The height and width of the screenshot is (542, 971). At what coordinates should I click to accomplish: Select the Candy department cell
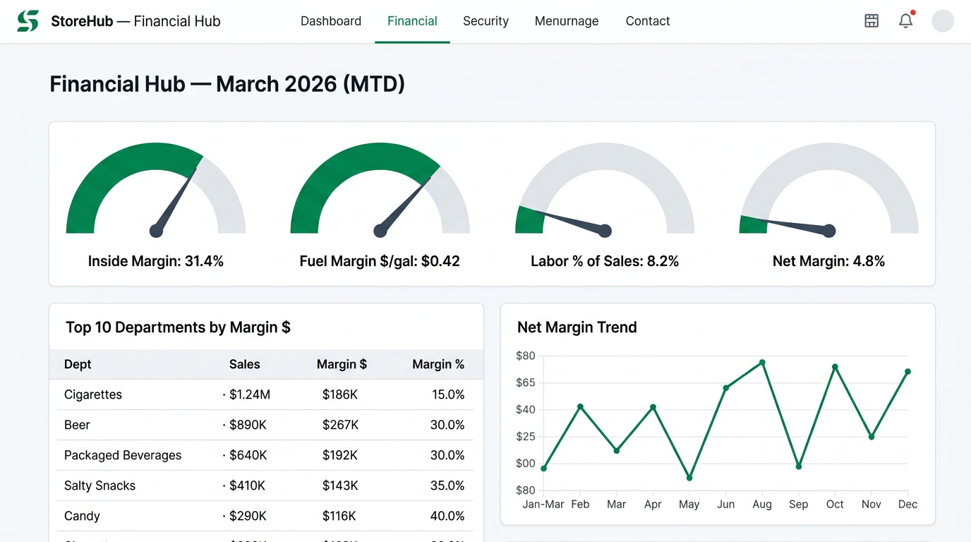pyautogui.click(x=82, y=516)
